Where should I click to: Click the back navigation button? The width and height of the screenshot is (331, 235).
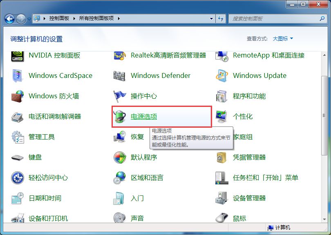pyautogui.click(x=9, y=19)
